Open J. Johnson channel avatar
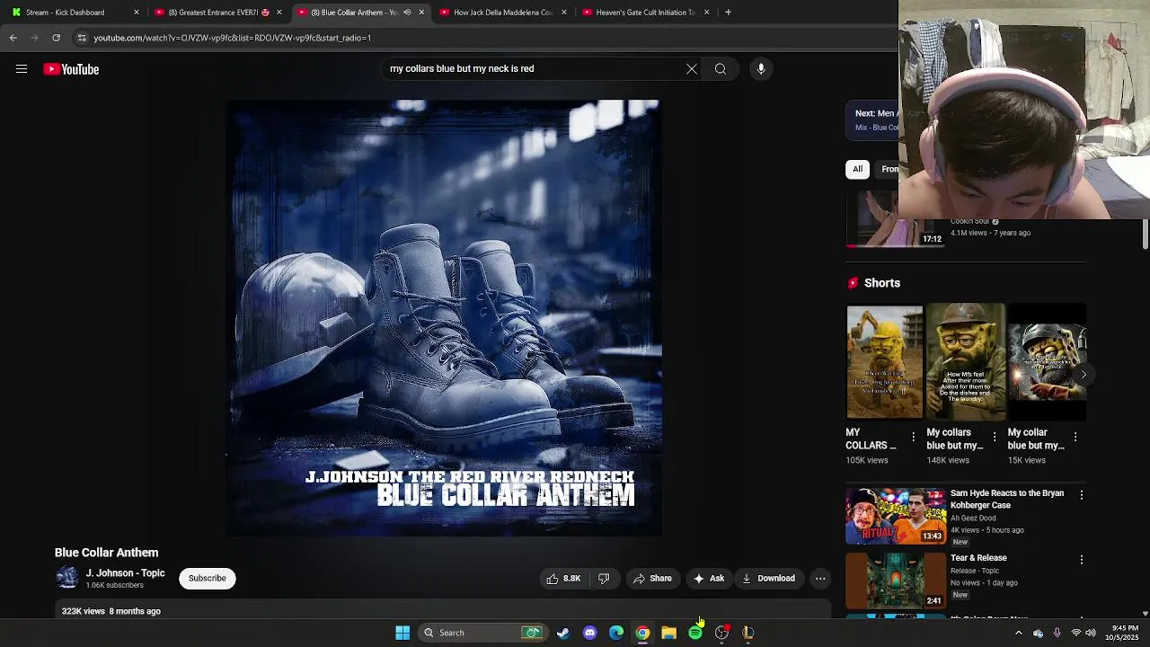1150x647 pixels. [67, 578]
